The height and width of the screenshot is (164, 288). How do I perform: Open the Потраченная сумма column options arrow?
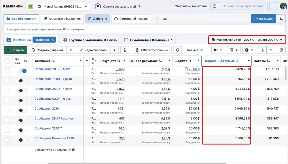249,61
